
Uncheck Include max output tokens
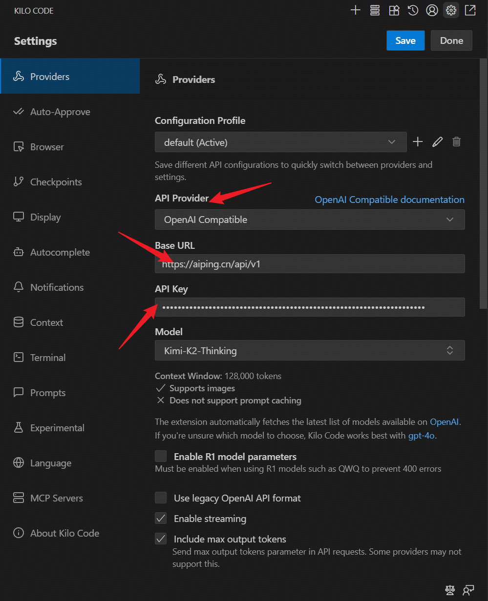click(161, 539)
